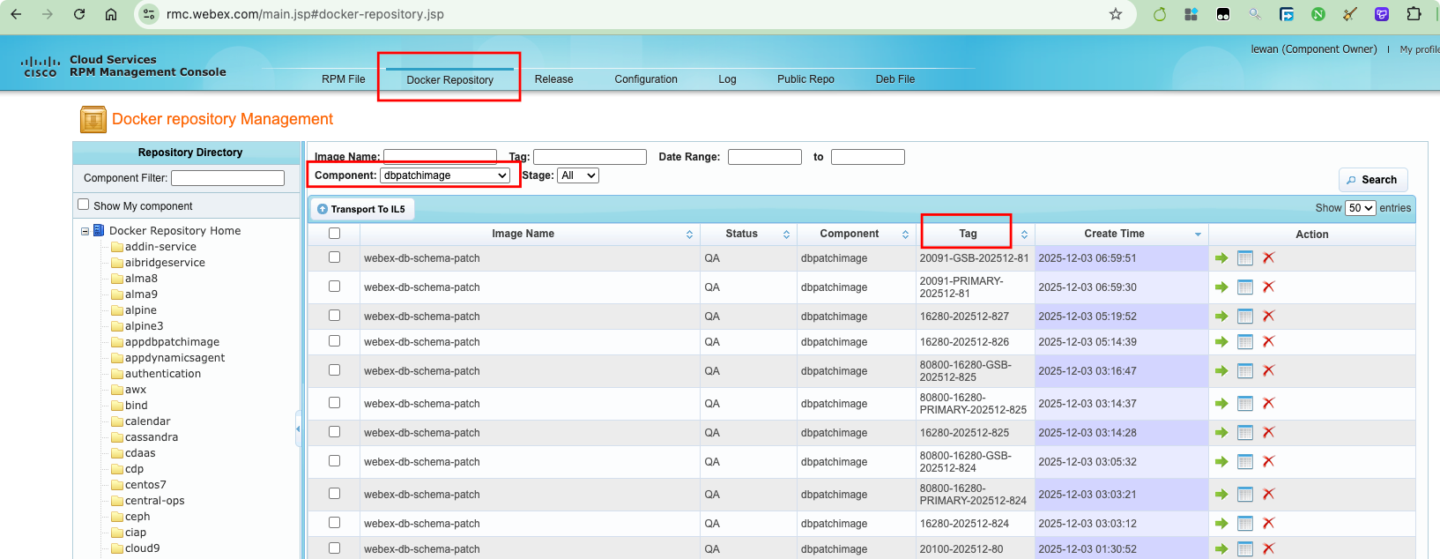Screen dimensions: 1440x559
Task: Open details table icon for 20091-GSB-202512-81
Action: point(1245,258)
